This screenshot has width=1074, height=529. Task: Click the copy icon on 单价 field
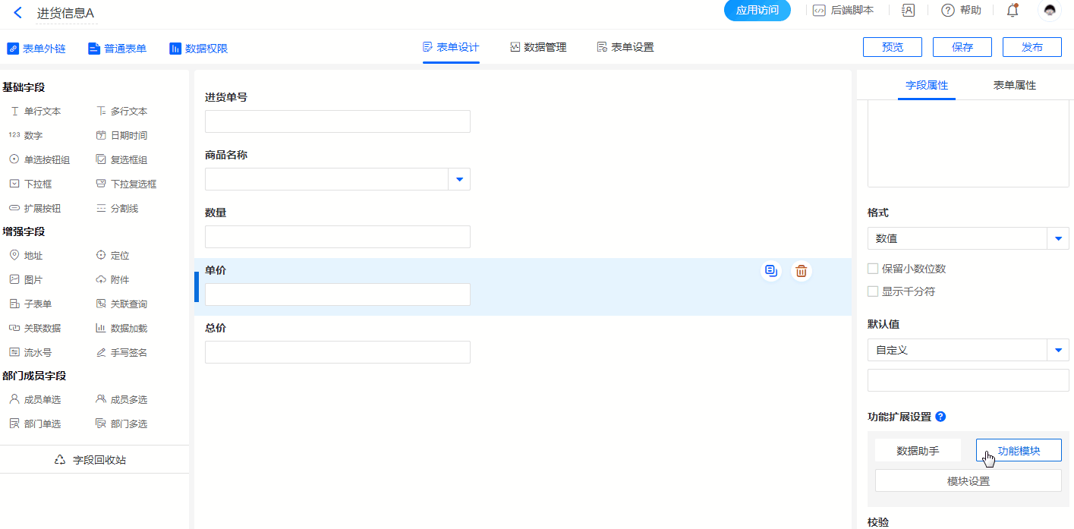click(x=771, y=271)
